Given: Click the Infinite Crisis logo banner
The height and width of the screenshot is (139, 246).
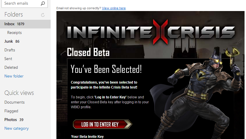Looking at the screenshot, I should tap(151, 32).
